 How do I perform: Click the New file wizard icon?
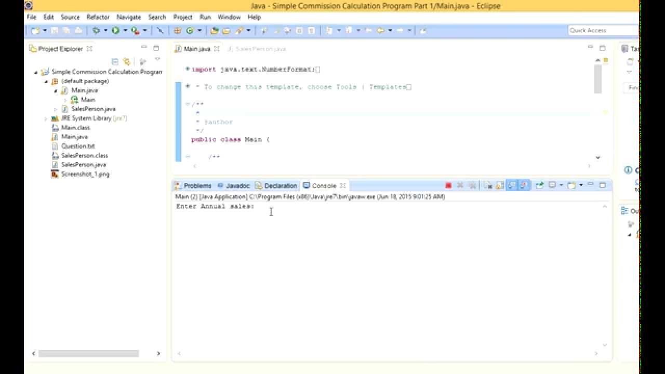[35, 31]
